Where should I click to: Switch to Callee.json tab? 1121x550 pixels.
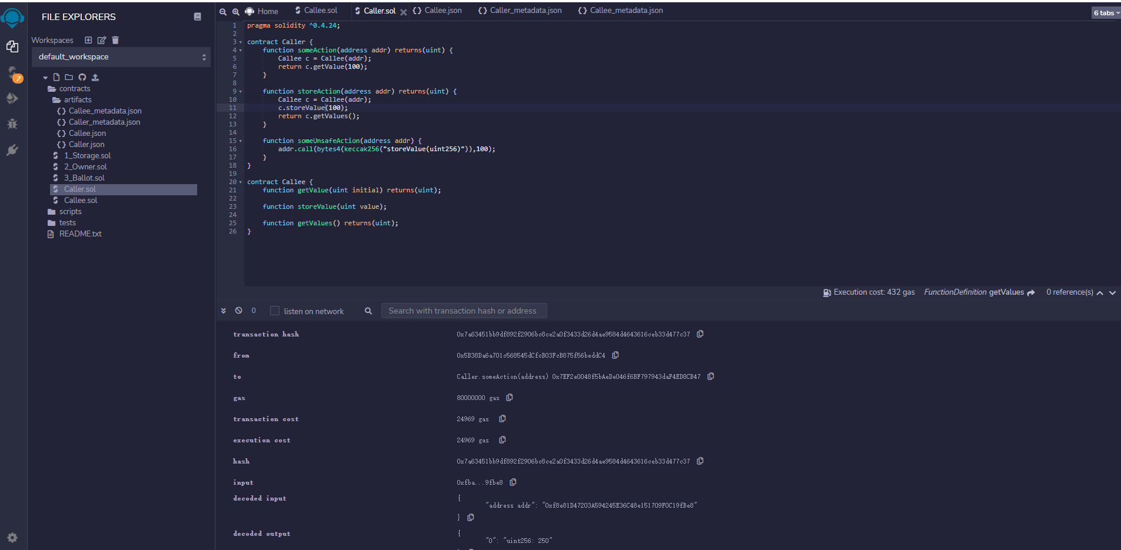(x=437, y=11)
